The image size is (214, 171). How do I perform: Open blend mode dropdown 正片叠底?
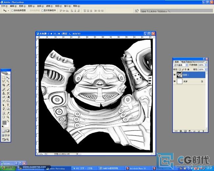tap(181, 65)
